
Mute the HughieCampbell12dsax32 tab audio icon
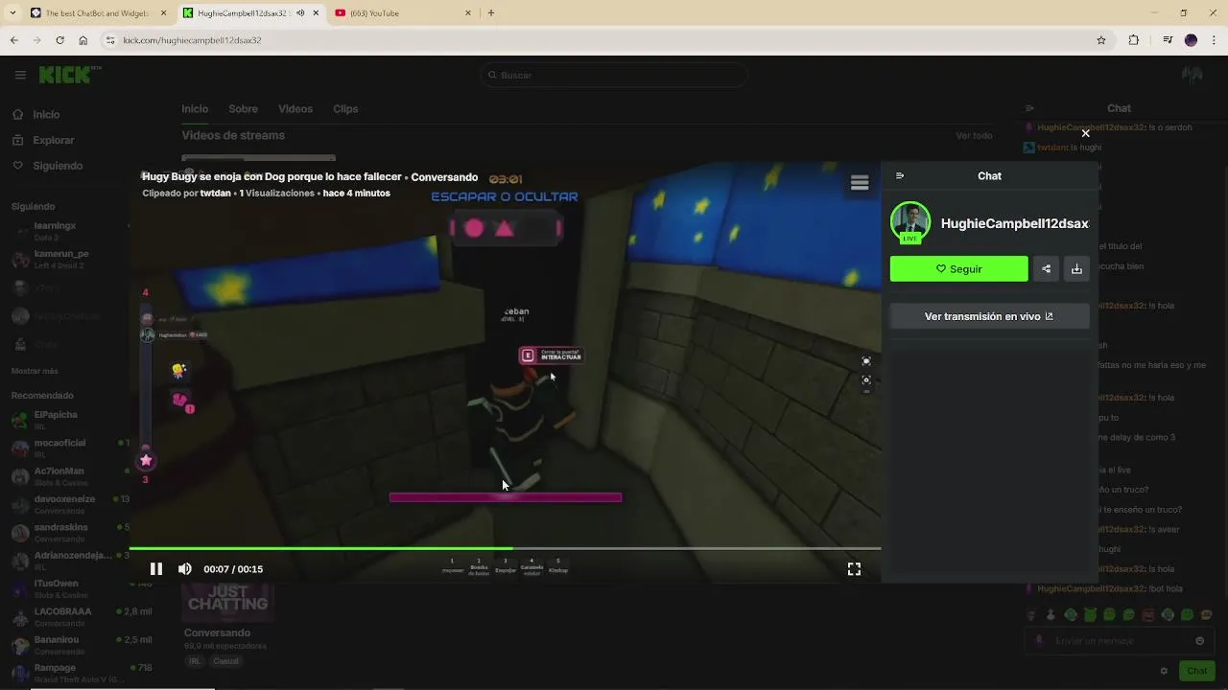click(301, 13)
